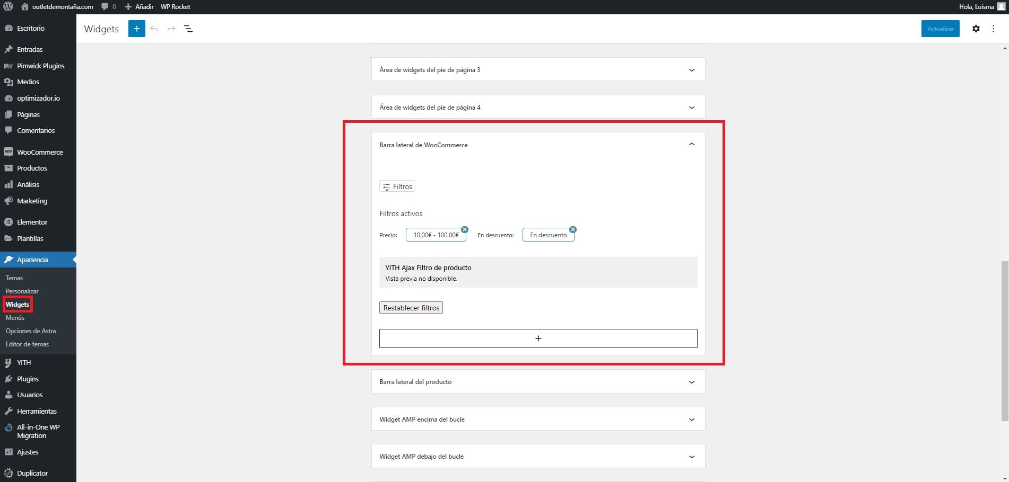
Task: Open All-in-One WP Migration in sidebar
Action: pos(38,431)
